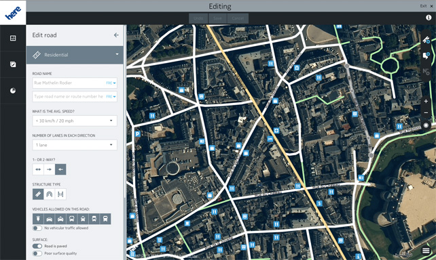Image resolution: width=436 pixels, height=260 pixels.
Task: Select the left-pointing one-way option
Action: tap(60, 169)
